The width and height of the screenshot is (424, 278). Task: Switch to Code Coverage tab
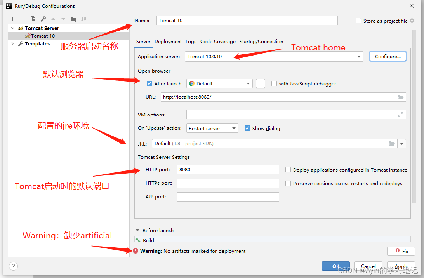(218, 42)
